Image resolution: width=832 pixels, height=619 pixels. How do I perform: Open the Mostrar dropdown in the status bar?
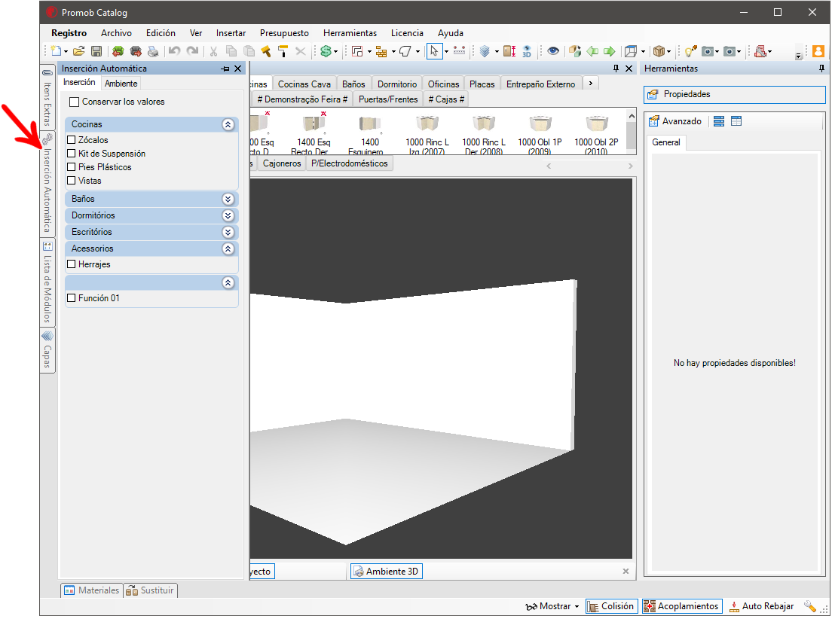pos(577,606)
